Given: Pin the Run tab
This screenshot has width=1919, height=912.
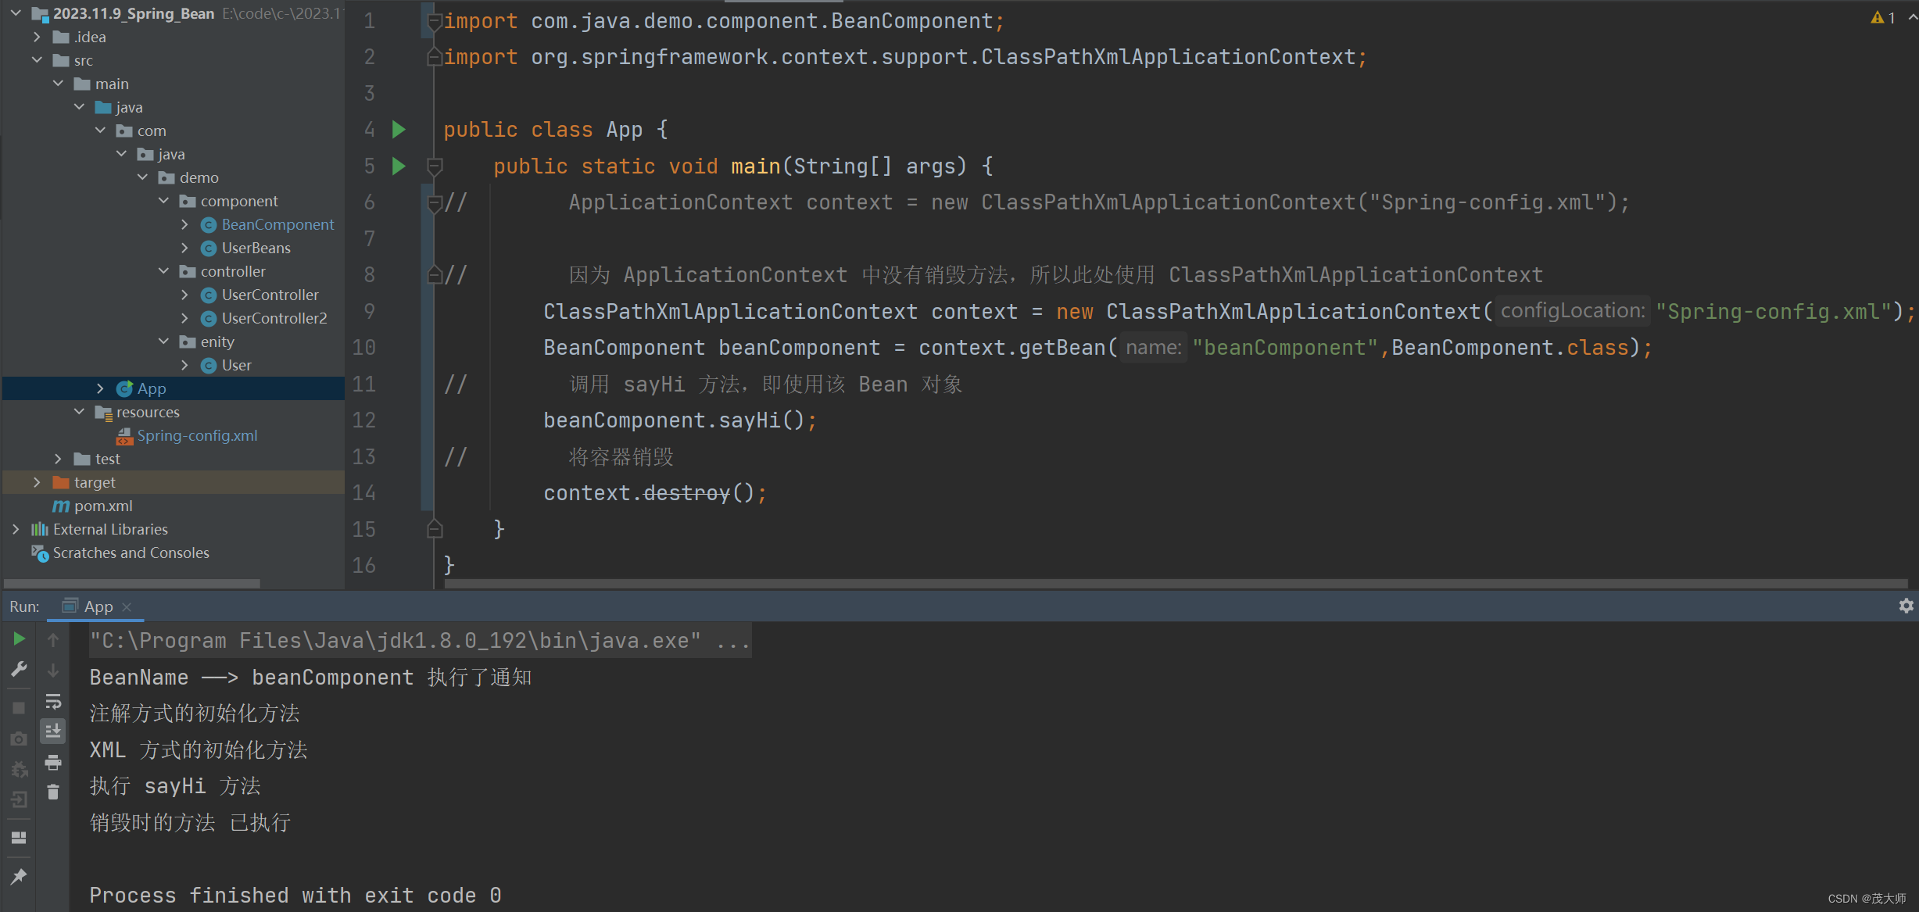Looking at the screenshot, I should pos(19,877).
